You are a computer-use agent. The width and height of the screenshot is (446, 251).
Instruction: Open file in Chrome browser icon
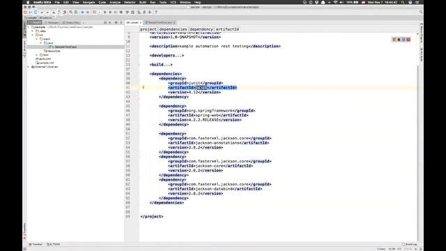click(394, 40)
